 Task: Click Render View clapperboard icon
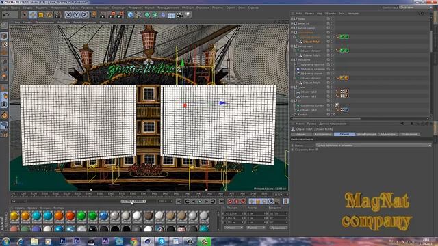tap(103, 15)
